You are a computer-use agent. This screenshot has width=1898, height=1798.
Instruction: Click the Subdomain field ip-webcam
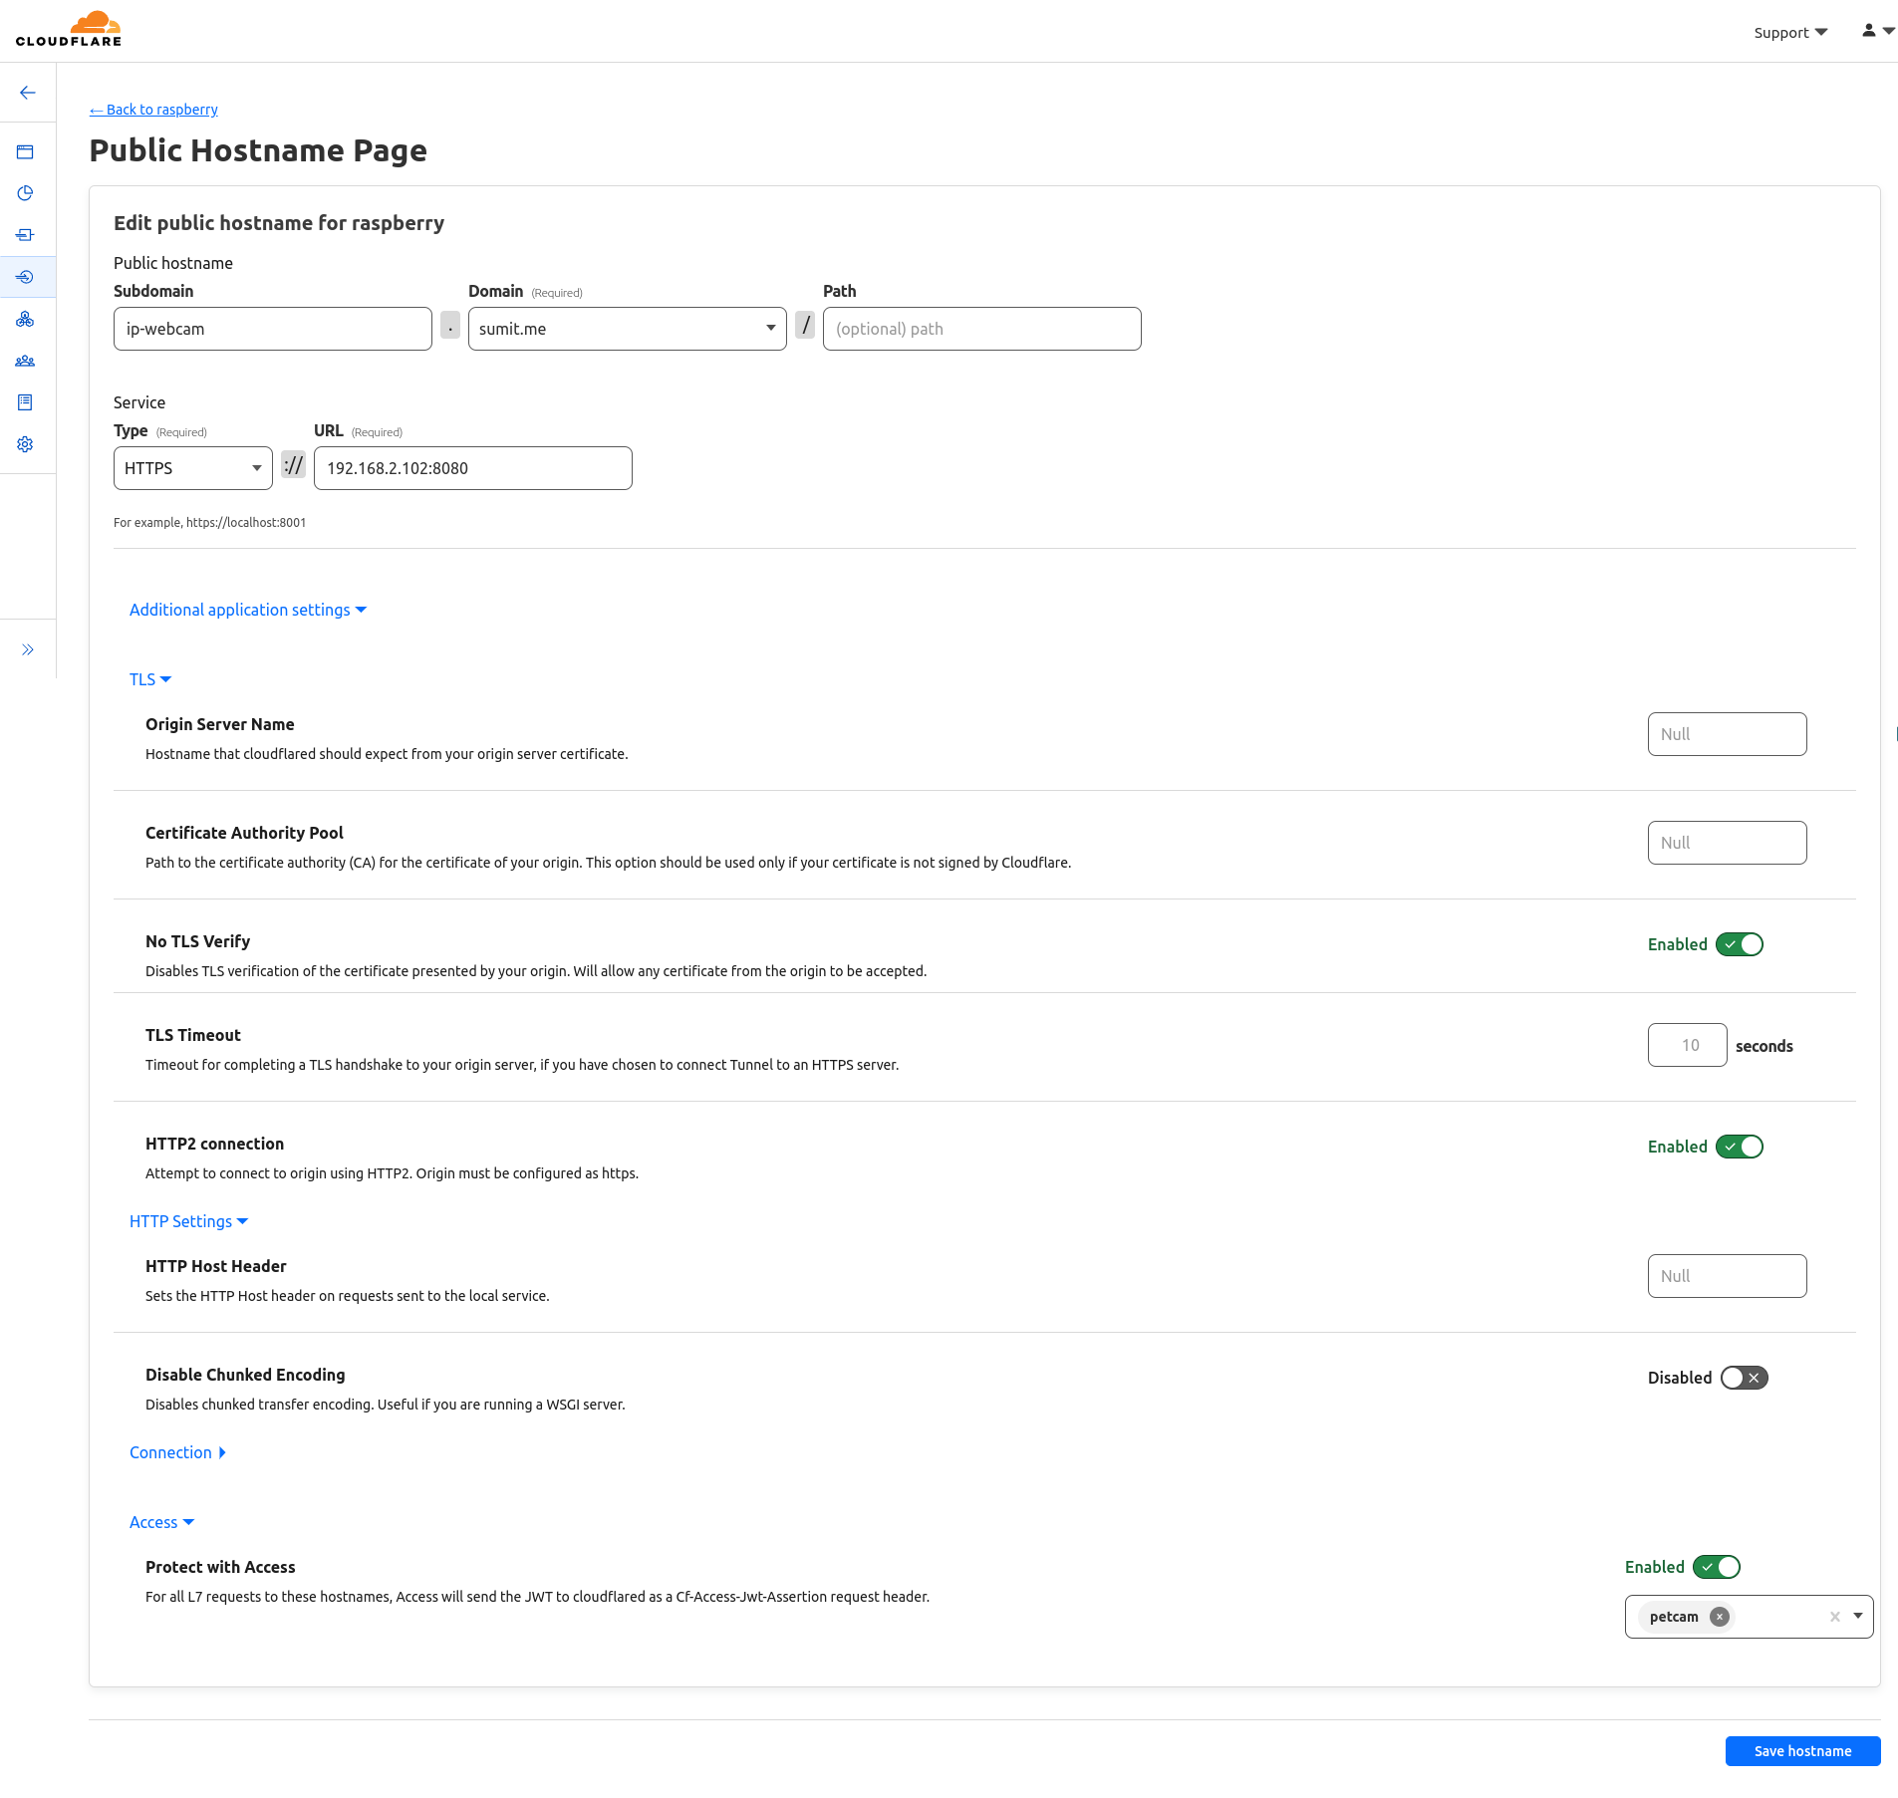coord(273,329)
